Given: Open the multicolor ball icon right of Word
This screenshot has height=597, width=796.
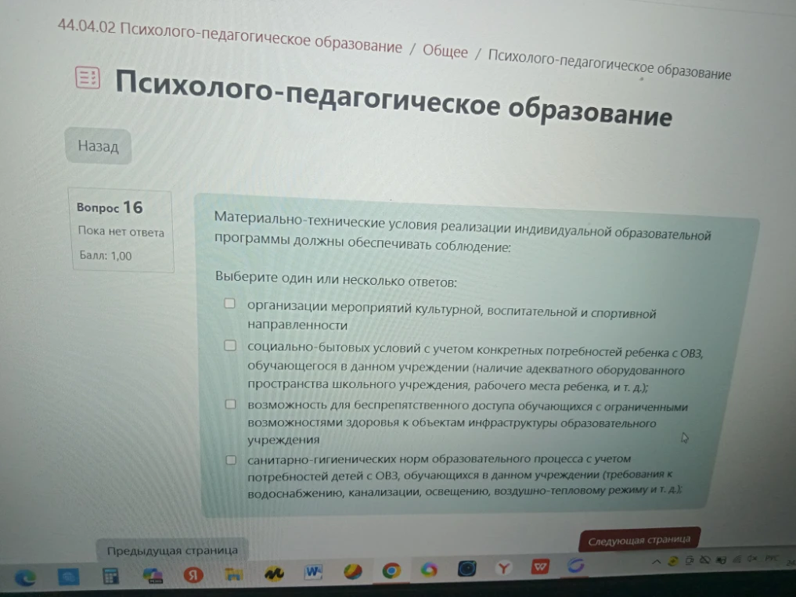Looking at the screenshot, I should click(352, 572).
